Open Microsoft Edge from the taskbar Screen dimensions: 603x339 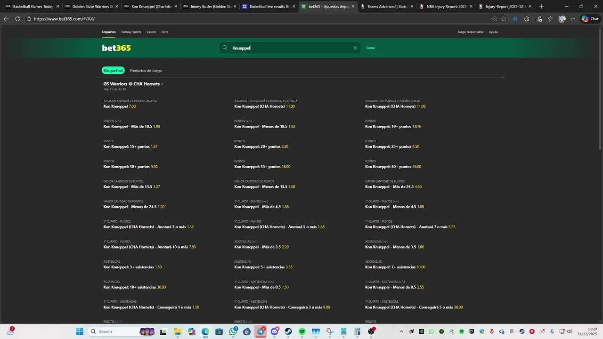[206, 331]
